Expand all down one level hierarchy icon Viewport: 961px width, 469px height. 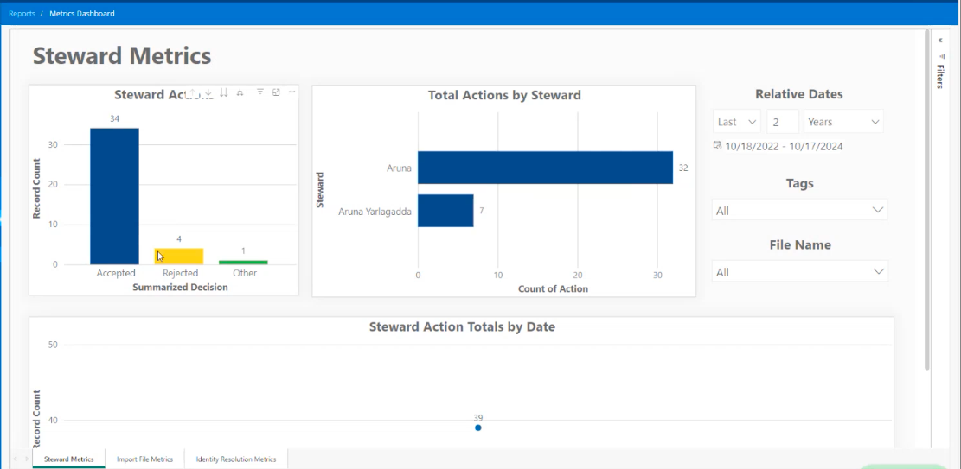pyautogui.click(x=240, y=92)
